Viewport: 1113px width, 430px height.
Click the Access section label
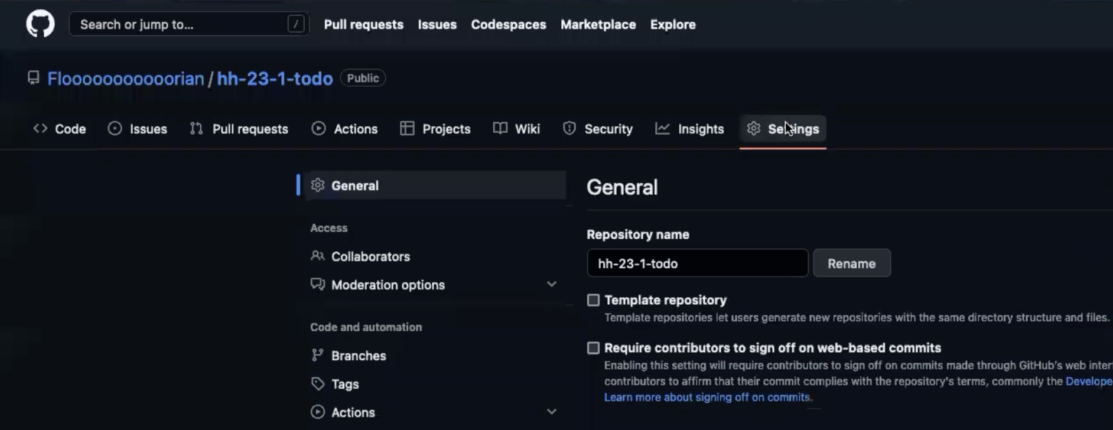point(329,228)
